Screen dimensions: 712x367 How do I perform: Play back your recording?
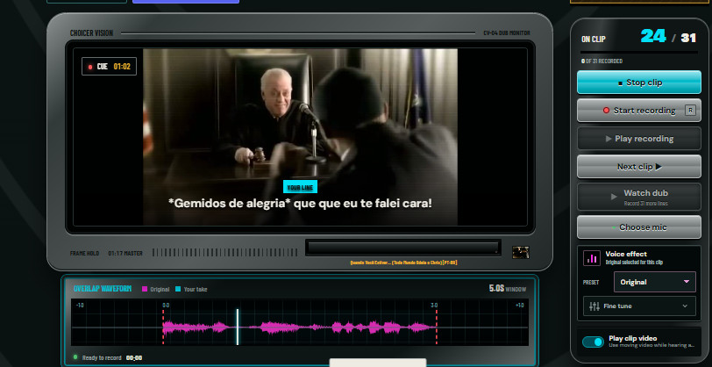(639, 139)
